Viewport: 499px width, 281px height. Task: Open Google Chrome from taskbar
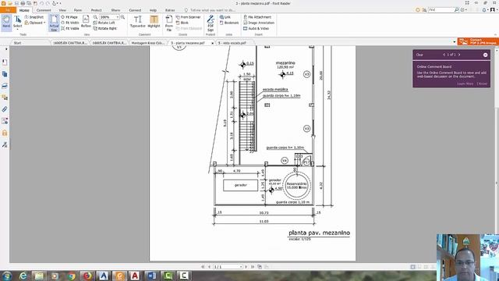(x=71, y=276)
